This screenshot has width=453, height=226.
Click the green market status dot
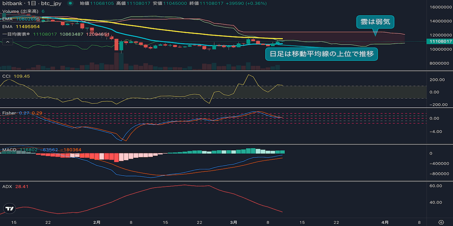coord(70,3)
